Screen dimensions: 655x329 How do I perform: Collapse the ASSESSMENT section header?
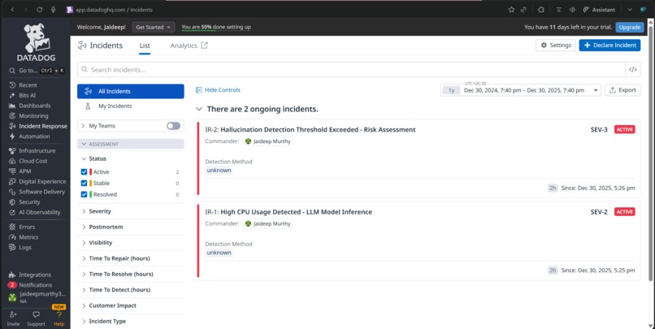click(130, 144)
